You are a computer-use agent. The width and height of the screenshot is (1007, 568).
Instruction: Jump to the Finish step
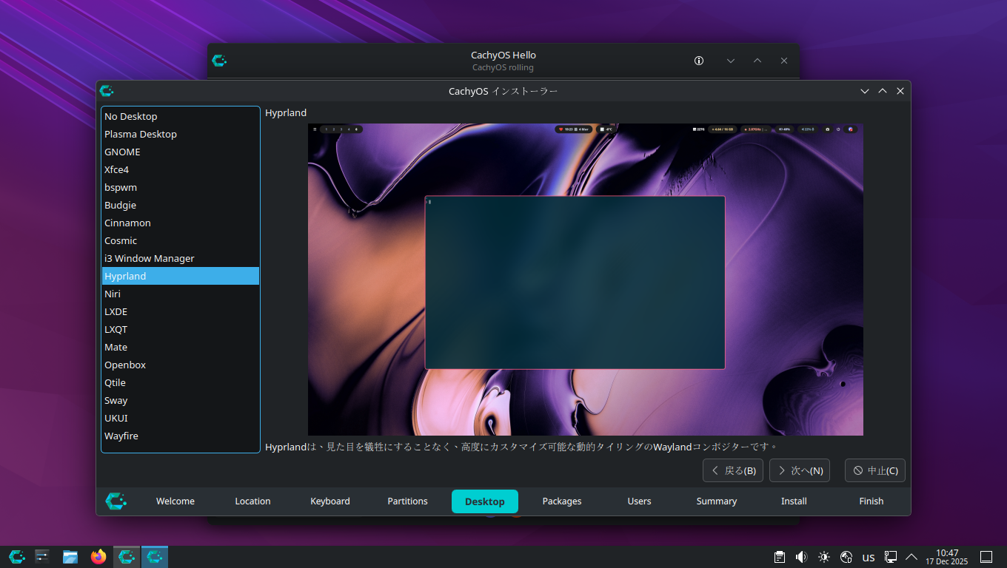[x=871, y=501]
